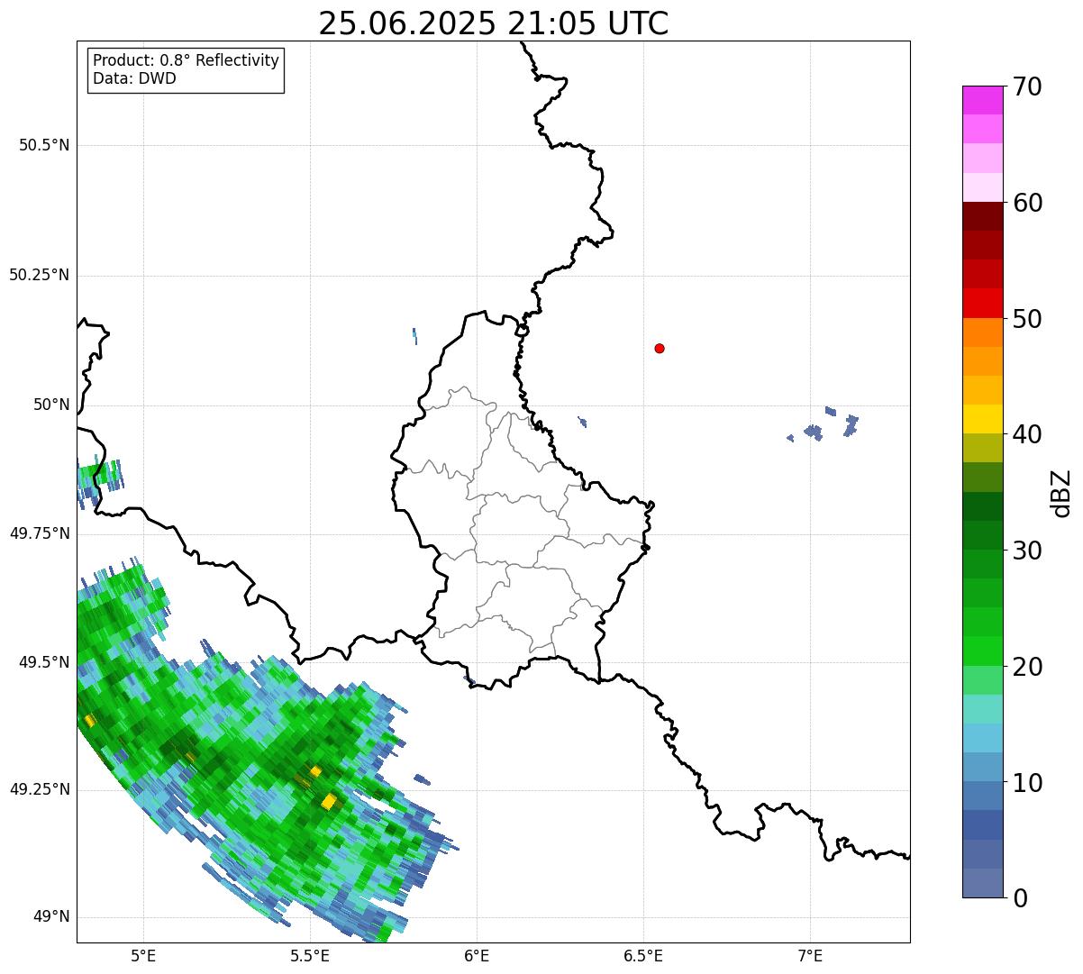Click the 7°E longitude label
1083x974 pixels.
(810, 956)
